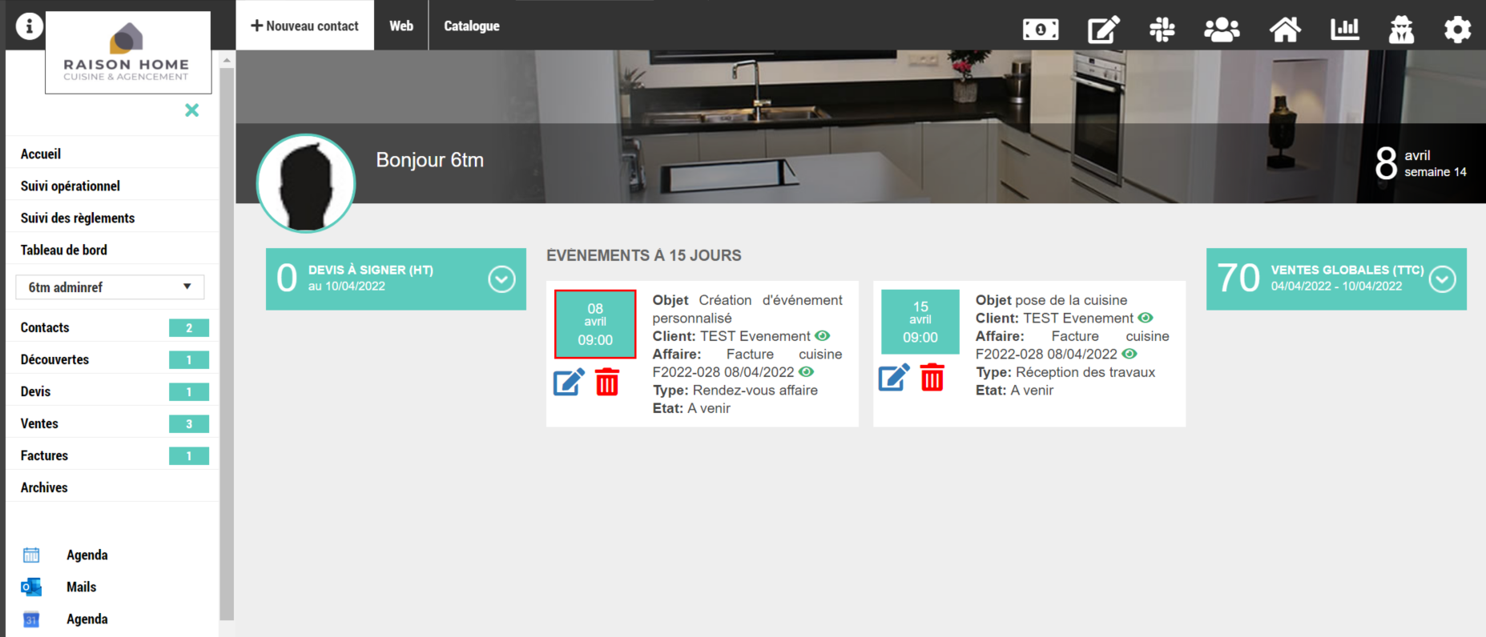Screen dimensions: 1486x637
Task: Expand the Ventes globales panel chevron
Action: click(1442, 279)
